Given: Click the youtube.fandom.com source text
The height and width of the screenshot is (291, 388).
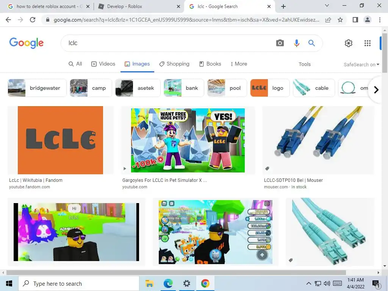Looking at the screenshot, I should point(30,187).
